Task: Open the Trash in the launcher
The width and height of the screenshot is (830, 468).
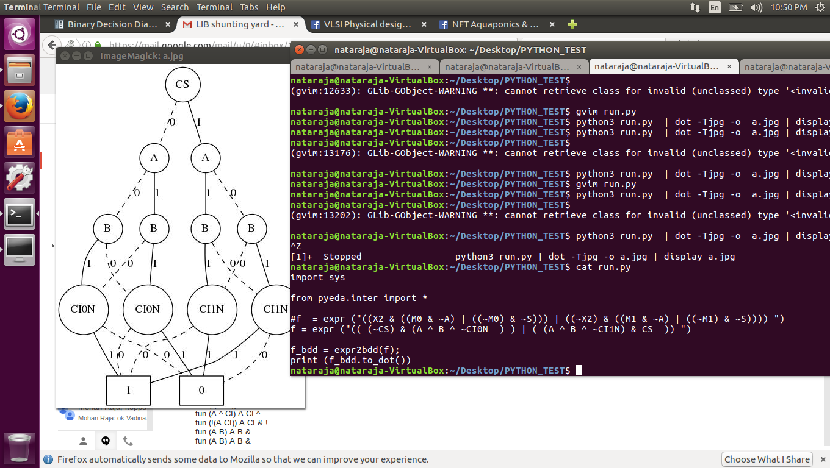Action: click(20, 448)
